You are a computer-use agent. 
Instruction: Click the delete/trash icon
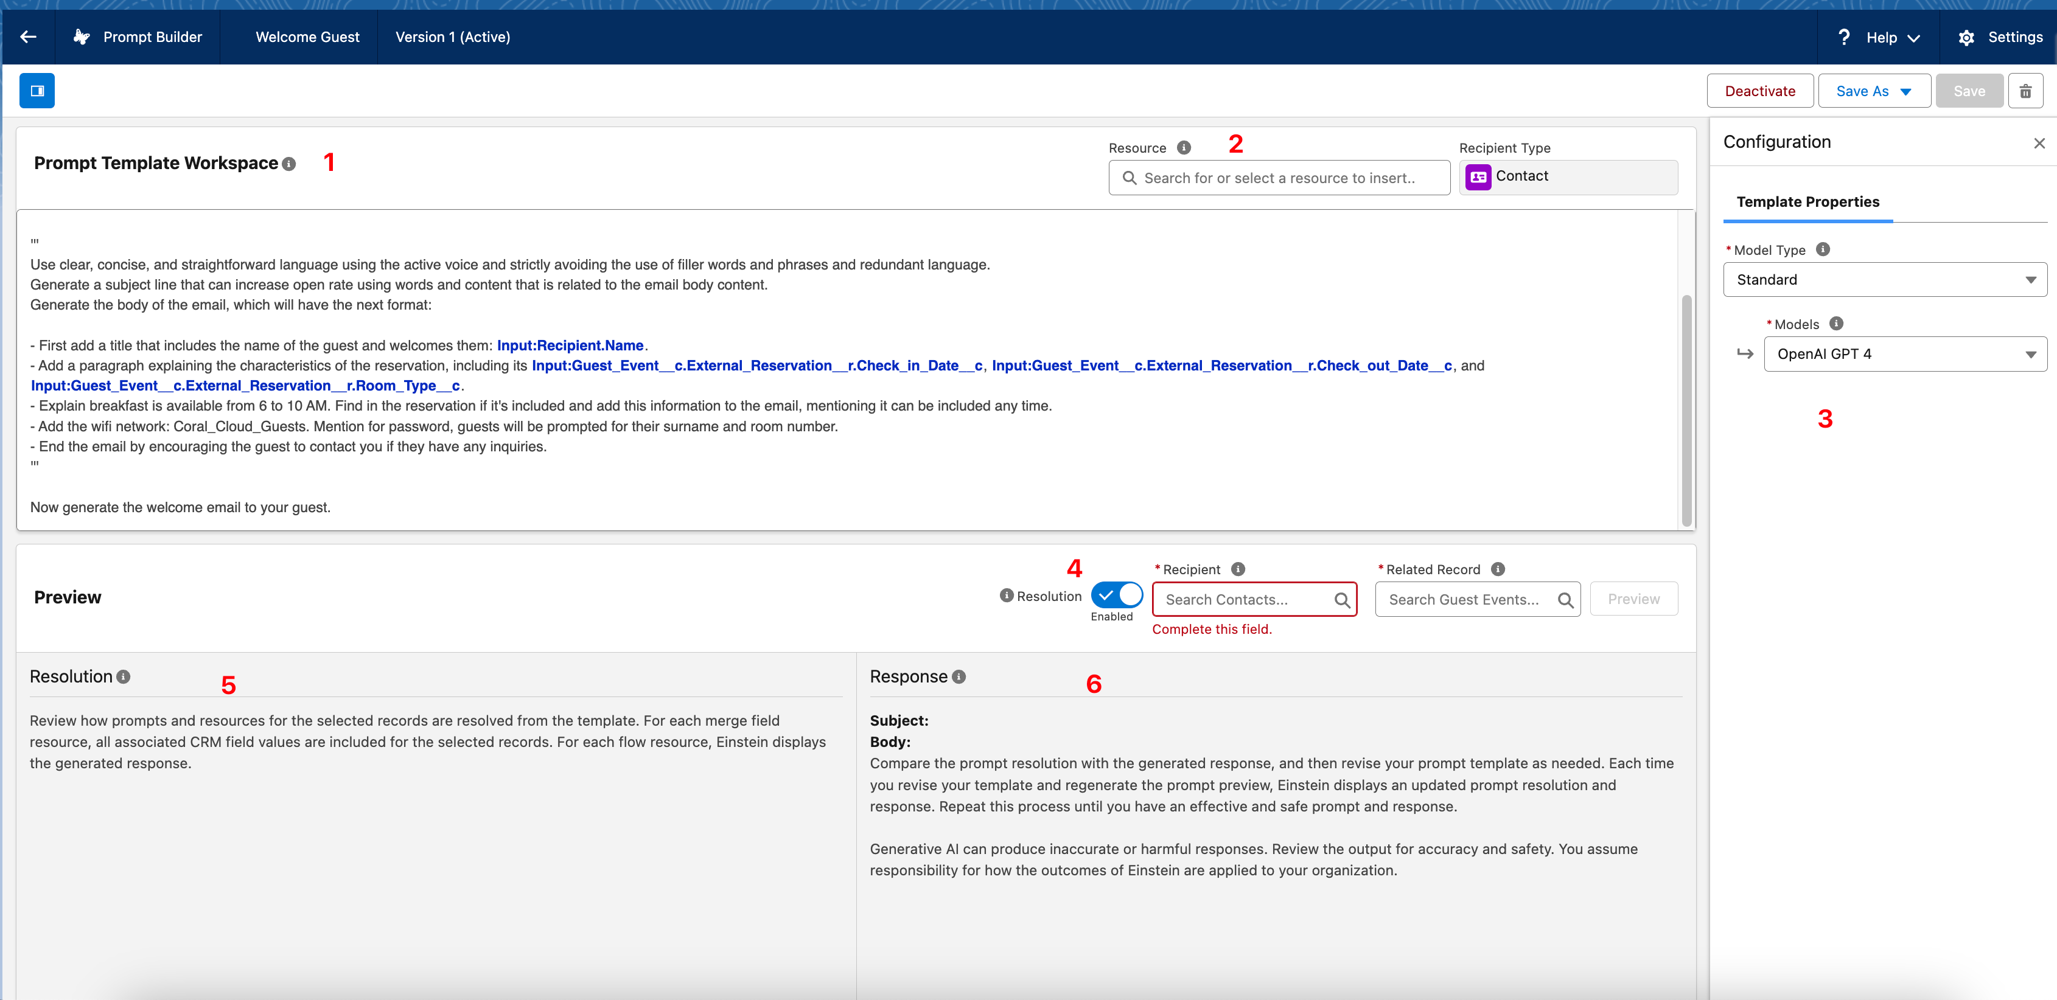click(x=2025, y=92)
